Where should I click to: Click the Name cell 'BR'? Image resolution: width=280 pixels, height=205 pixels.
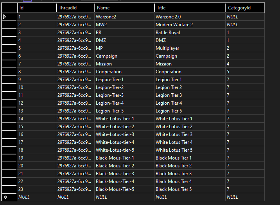pyautogui.click(x=124, y=33)
